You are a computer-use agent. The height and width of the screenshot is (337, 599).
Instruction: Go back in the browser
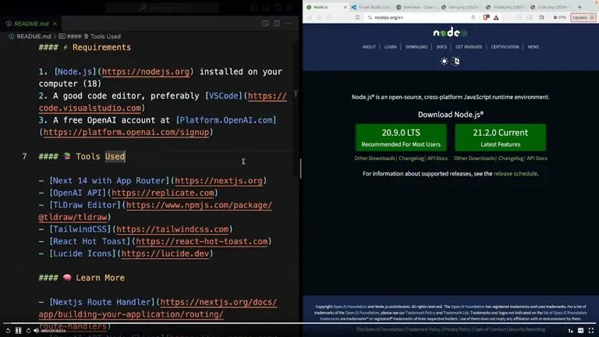[x=310, y=18]
